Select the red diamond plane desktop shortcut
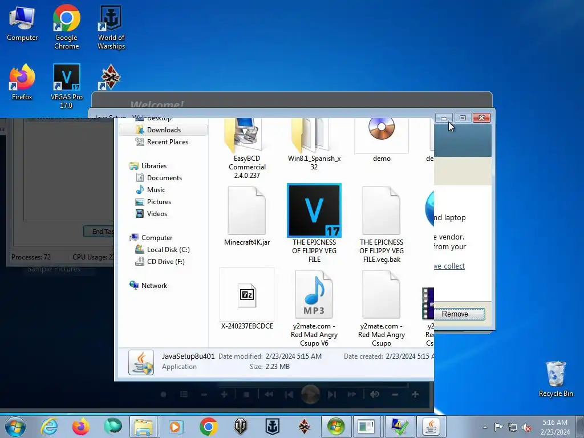This screenshot has width=584, height=438. pyautogui.click(x=110, y=77)
